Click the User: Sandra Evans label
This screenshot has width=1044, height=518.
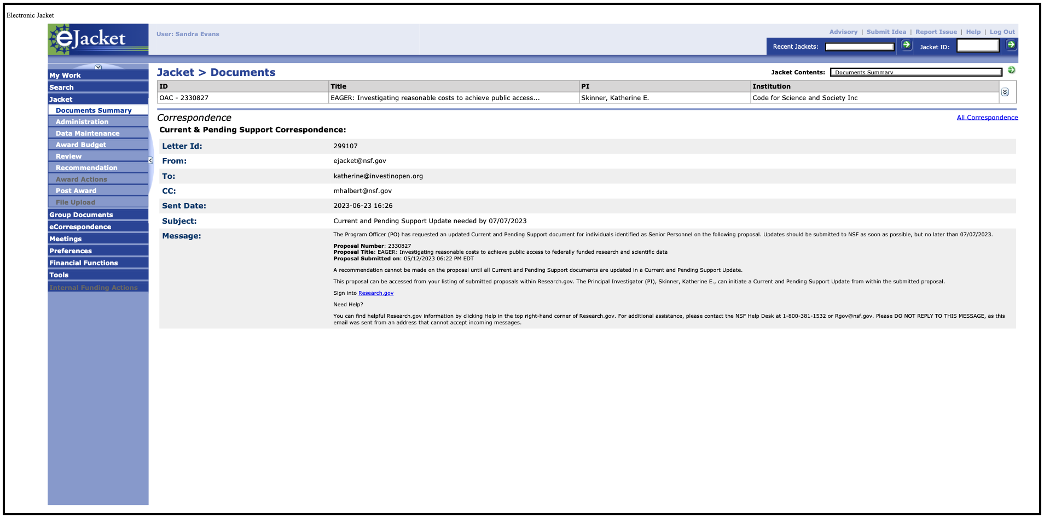pos(188,34)
